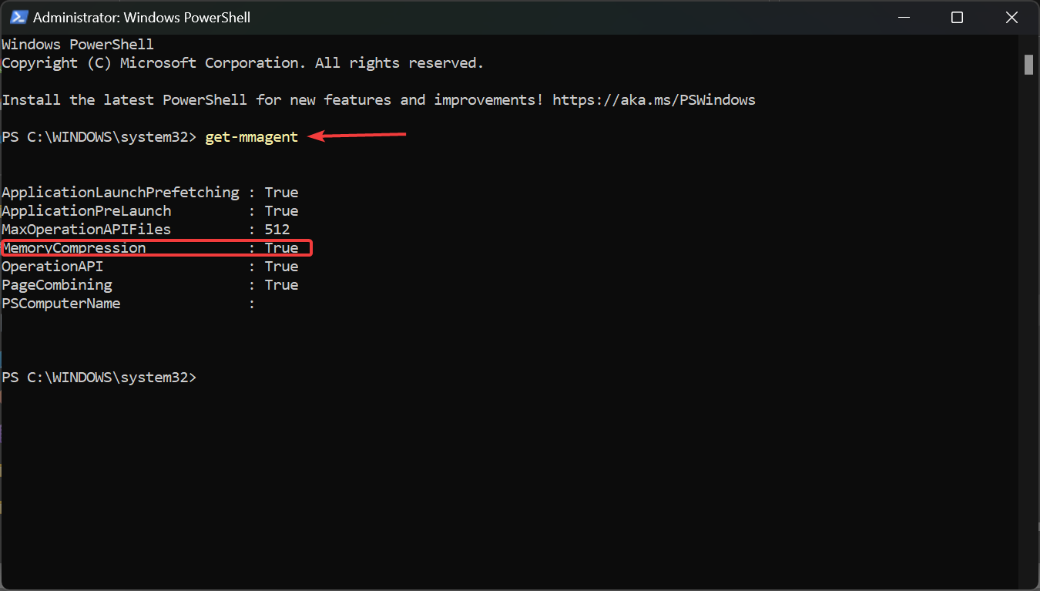Image resolution: width=1040 pixels, height=591 pixels.
Task: Click the highlighted MemoryCompression row
Action: [x=156, y=247]
